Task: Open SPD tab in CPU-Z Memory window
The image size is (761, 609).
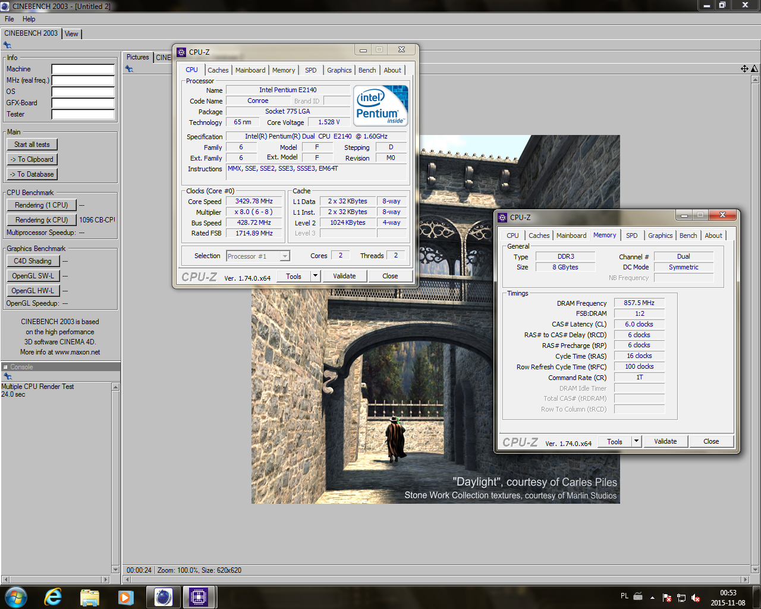Action: click(x=632, y=236)
